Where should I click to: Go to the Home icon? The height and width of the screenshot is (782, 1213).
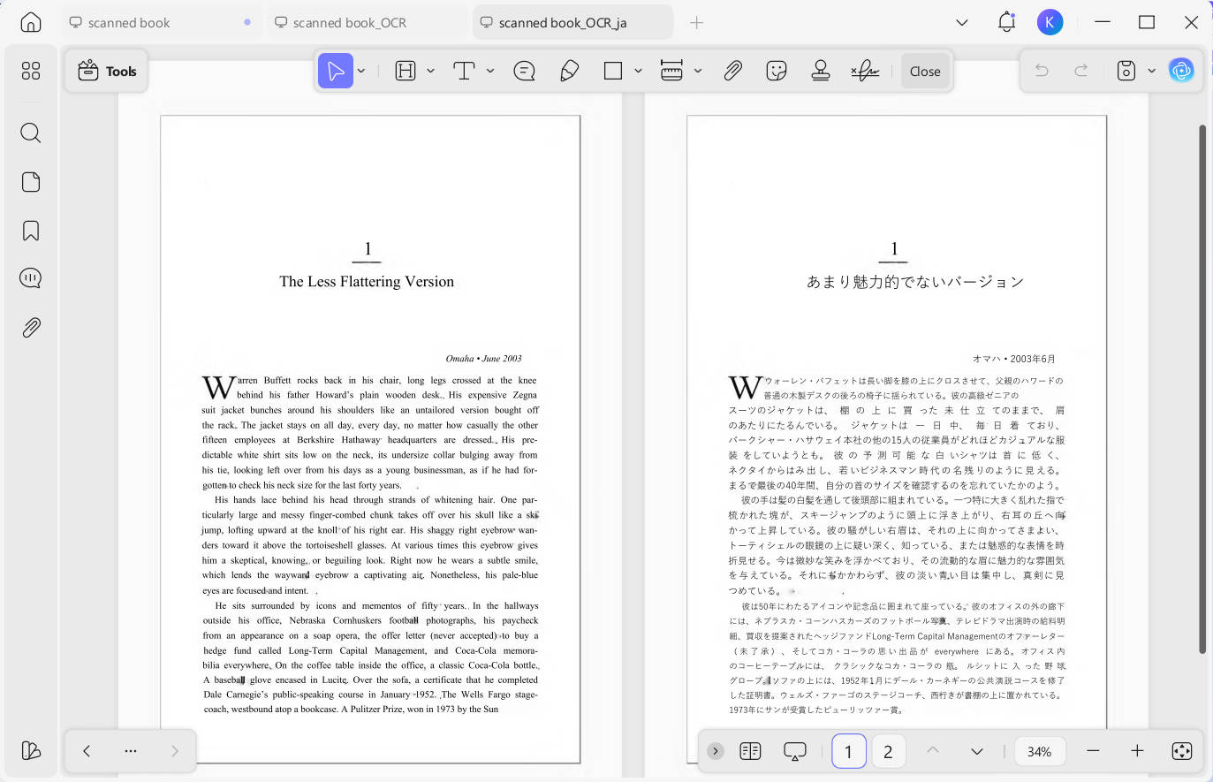pyautogui.click(x=31, y=22)
